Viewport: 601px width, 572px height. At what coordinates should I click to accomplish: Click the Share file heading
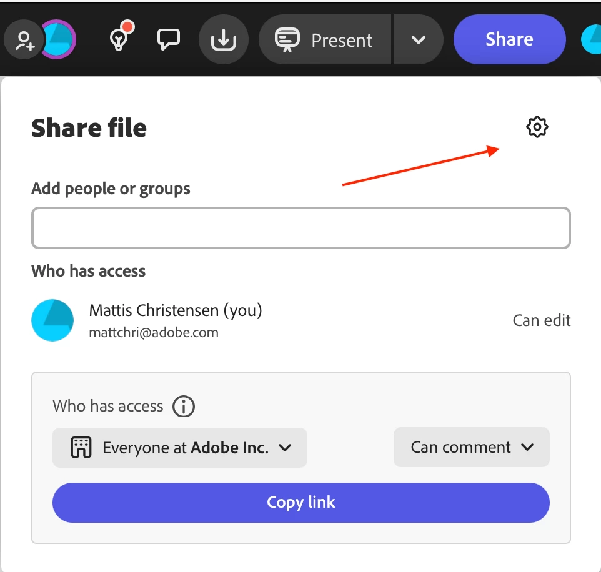coord(89,127)
